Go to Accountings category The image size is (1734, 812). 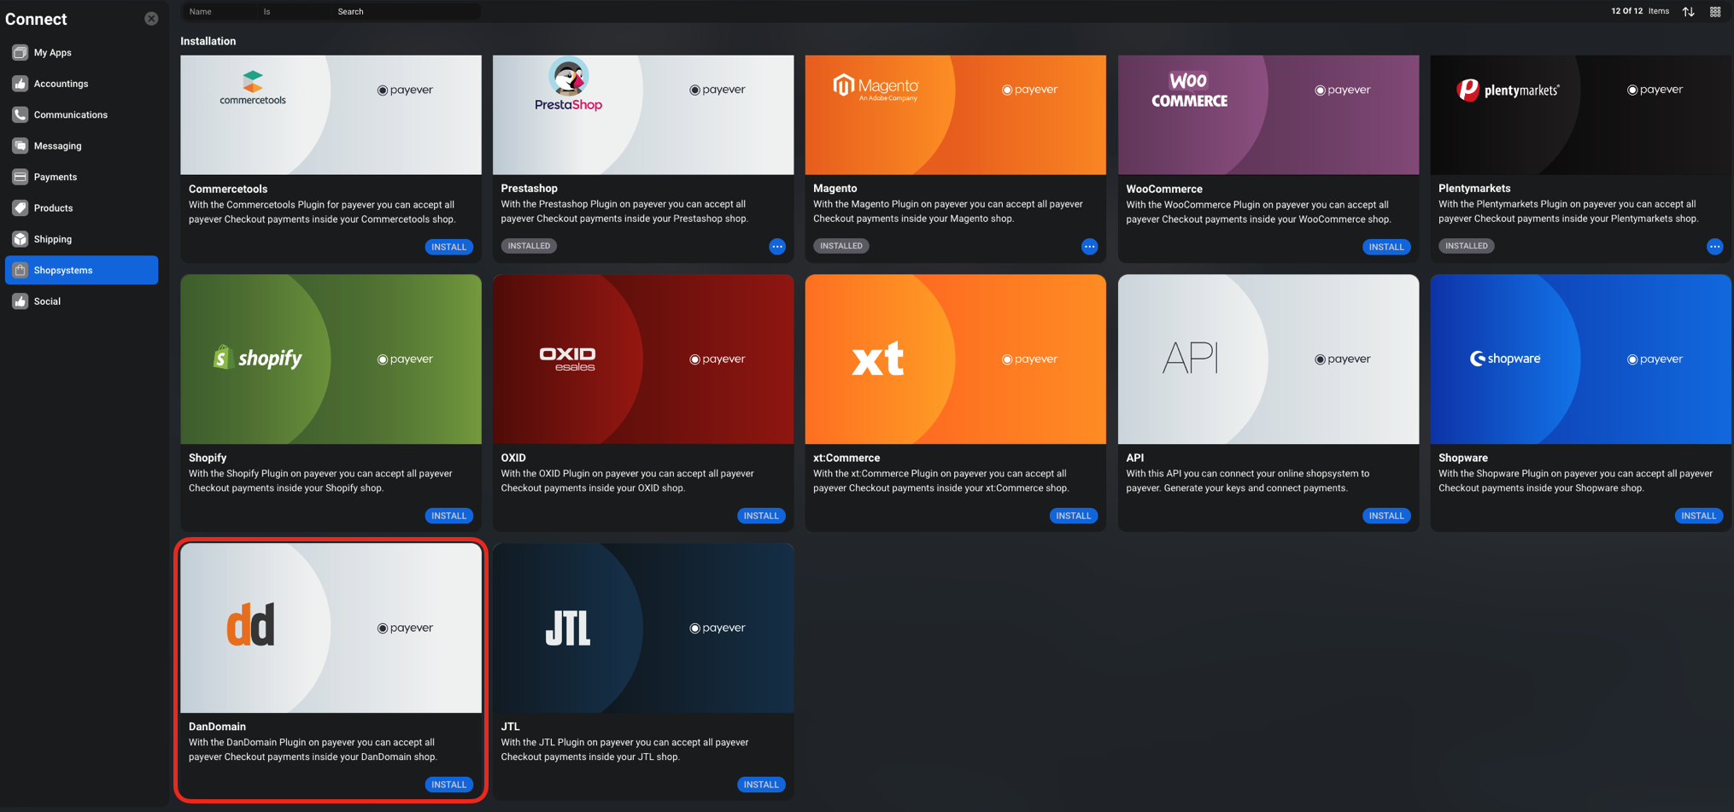[61, 84]
